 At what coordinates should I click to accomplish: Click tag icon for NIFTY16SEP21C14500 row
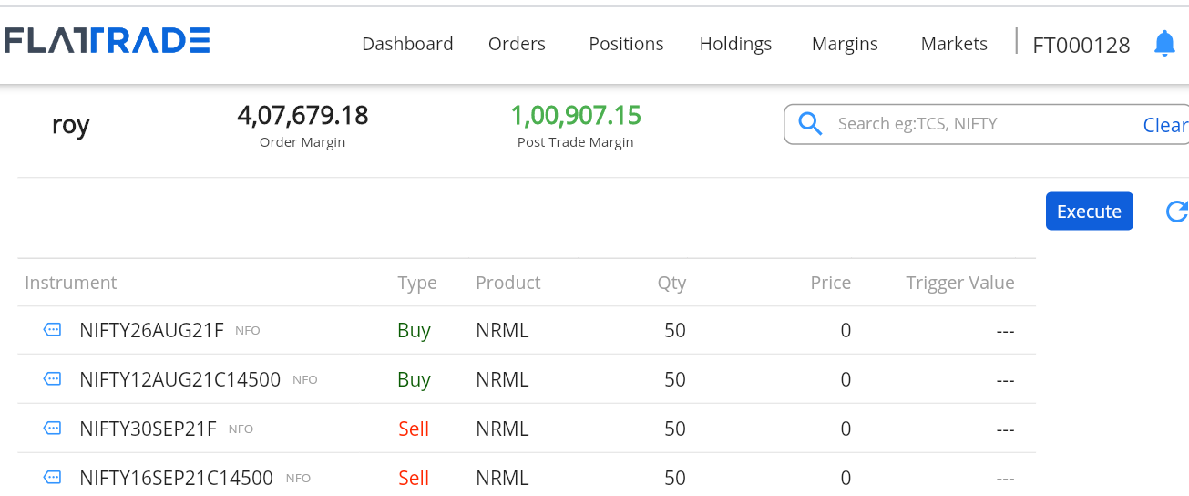[53, 477]
